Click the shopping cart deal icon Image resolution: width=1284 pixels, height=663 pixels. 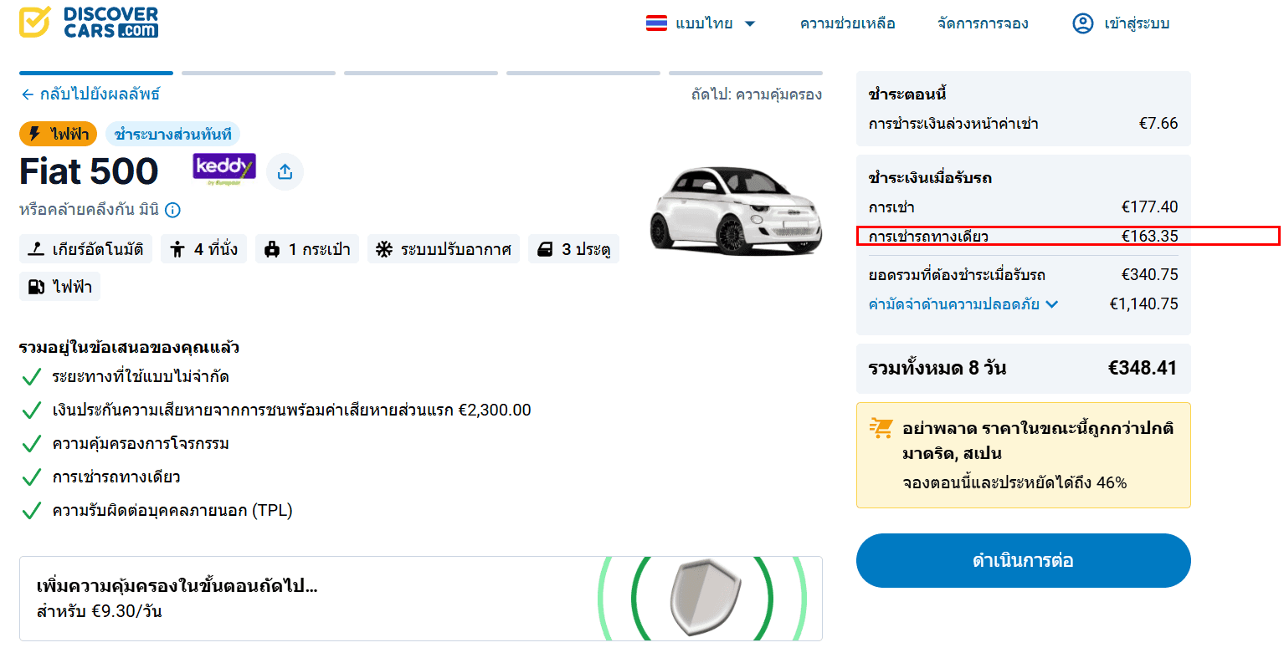[x=881, y=428]
